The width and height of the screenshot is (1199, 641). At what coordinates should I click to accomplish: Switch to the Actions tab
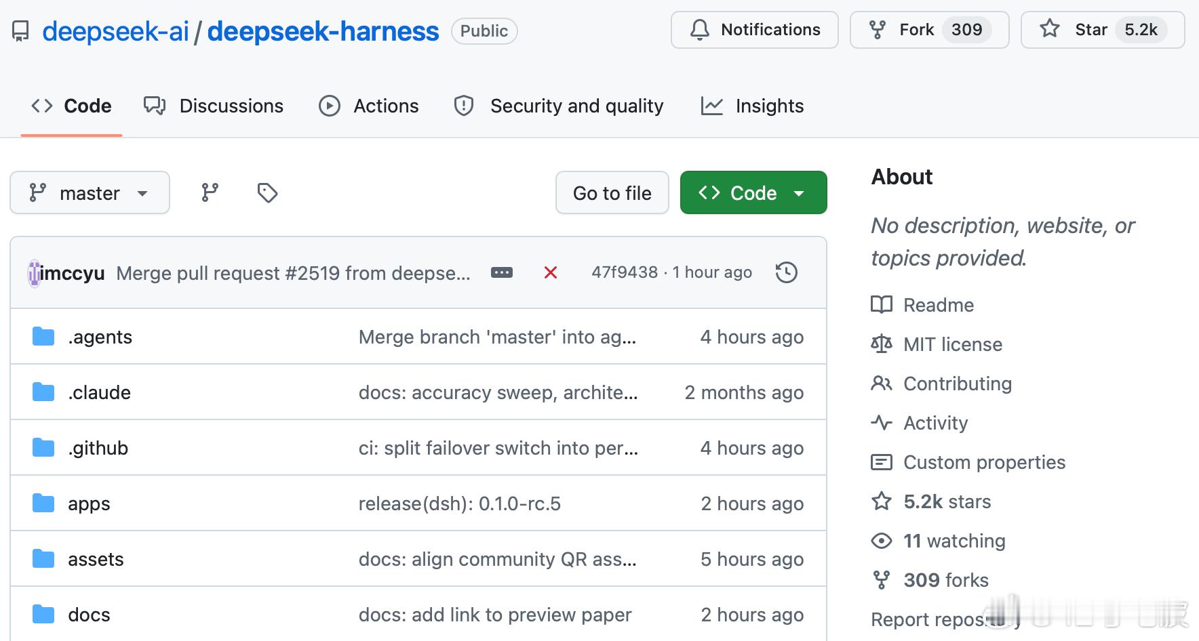(369, 106)
